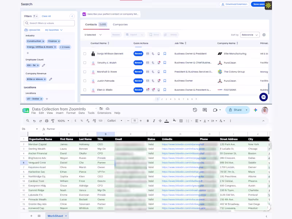Image resolution: width=292 pixels, height=219 pixels.
Task: Apply bold formatting
Action: tap(148, 121)
